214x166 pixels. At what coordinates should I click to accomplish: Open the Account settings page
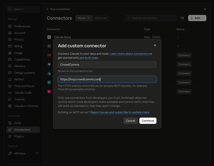[23, 33]
